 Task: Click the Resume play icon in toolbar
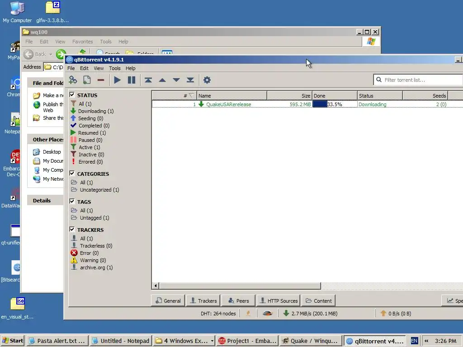tap(117, 80)
